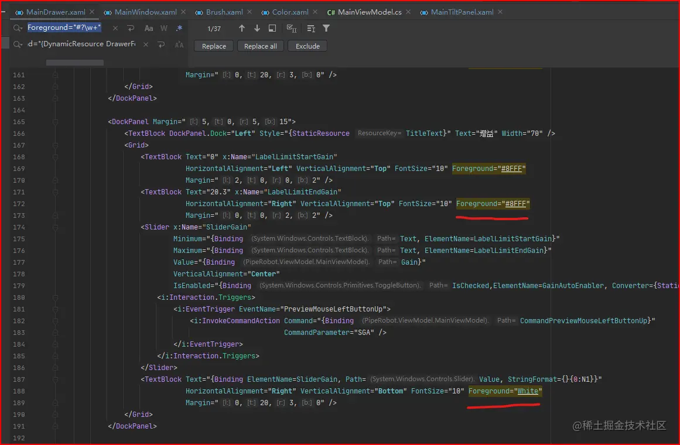Disable the Regex search option
Image resolution: width=680 pixels, height=445 pixels.
(x=179, y=28)
